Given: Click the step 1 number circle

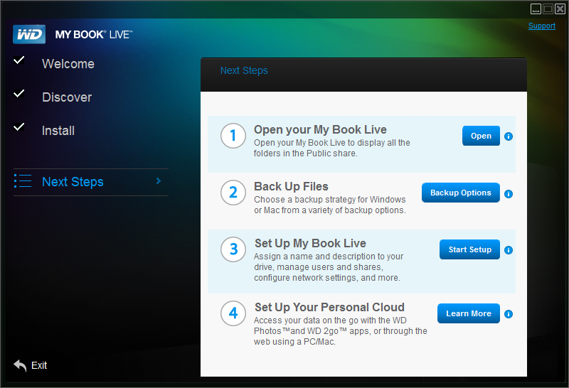Looking at the screenshot, I should pyautogui.click(x=233, y=136).
